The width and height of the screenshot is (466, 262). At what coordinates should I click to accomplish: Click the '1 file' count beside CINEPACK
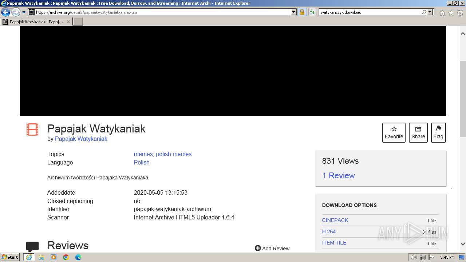431,221
